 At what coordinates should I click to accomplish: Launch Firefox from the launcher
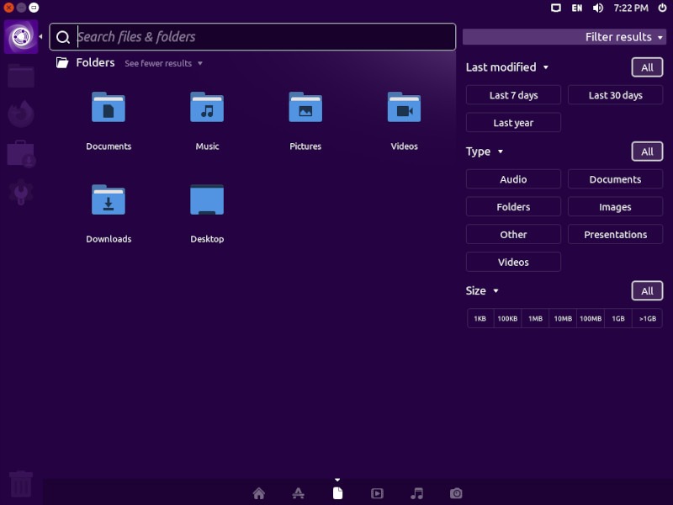(x=20, y=114)
